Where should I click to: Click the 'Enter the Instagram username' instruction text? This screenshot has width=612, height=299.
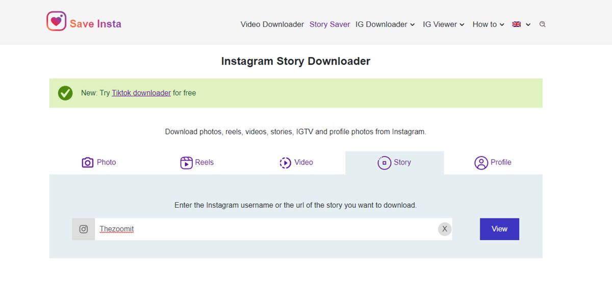click(x=296, y=205)
